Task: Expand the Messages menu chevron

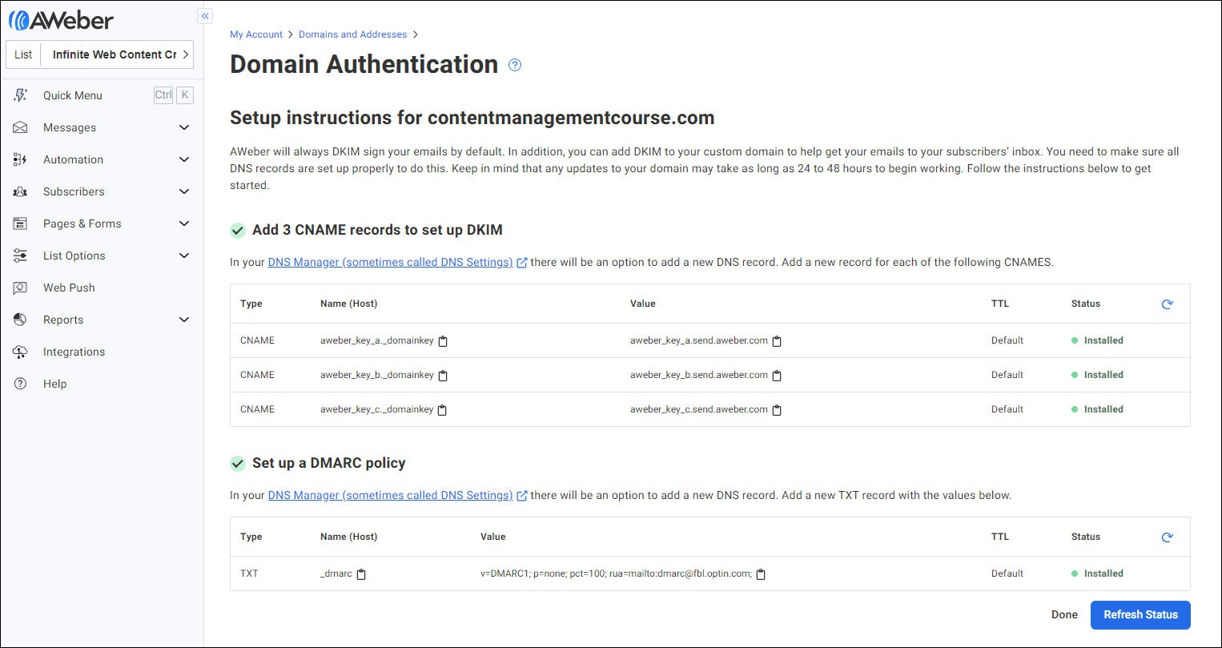Action: click(x=184, y=127)
